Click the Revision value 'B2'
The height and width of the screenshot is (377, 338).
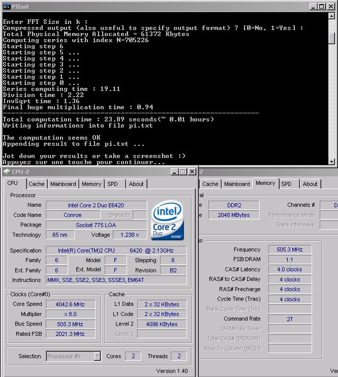click(173, 270)
